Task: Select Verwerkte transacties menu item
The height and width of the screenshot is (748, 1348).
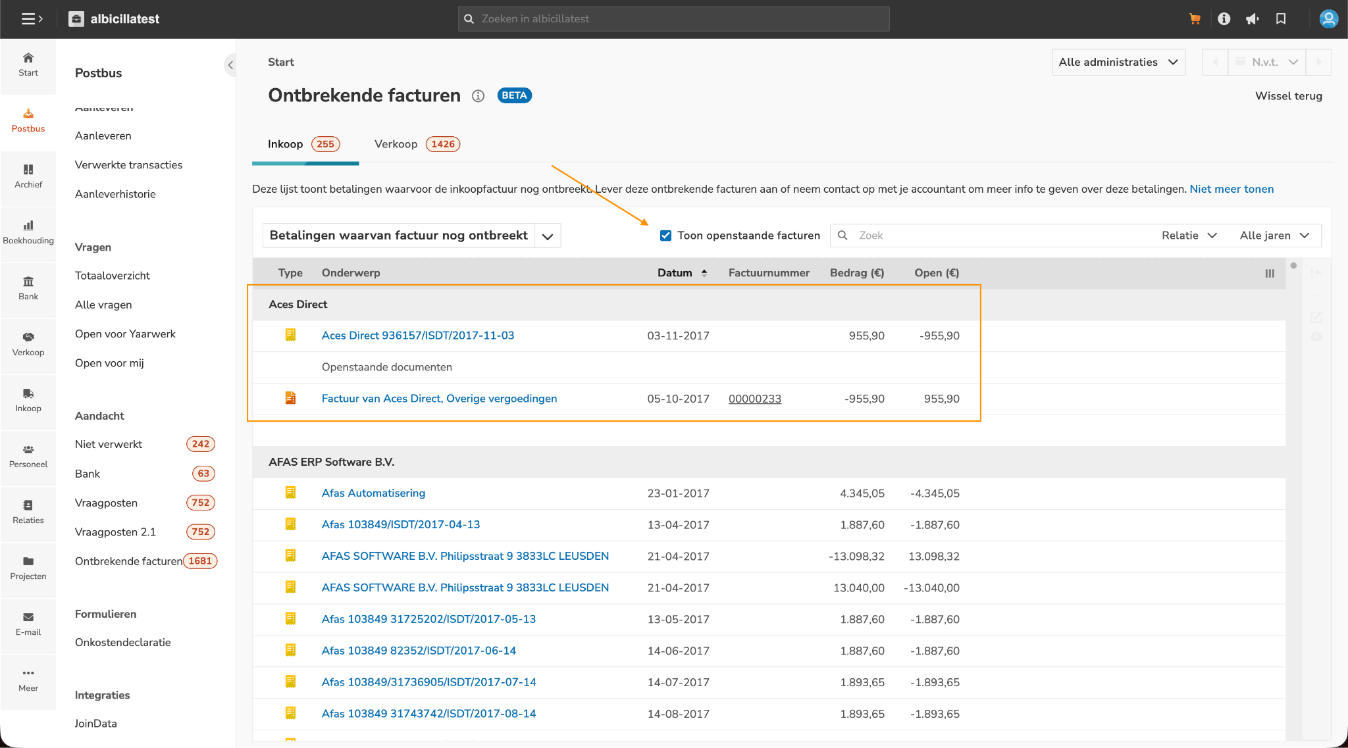Action: [128, 165]
